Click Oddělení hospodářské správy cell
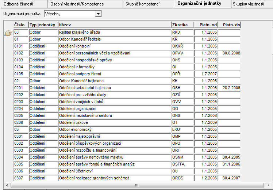Image resolution: width=273 pixels, height=190 pixels. click(x=115, y=60)
